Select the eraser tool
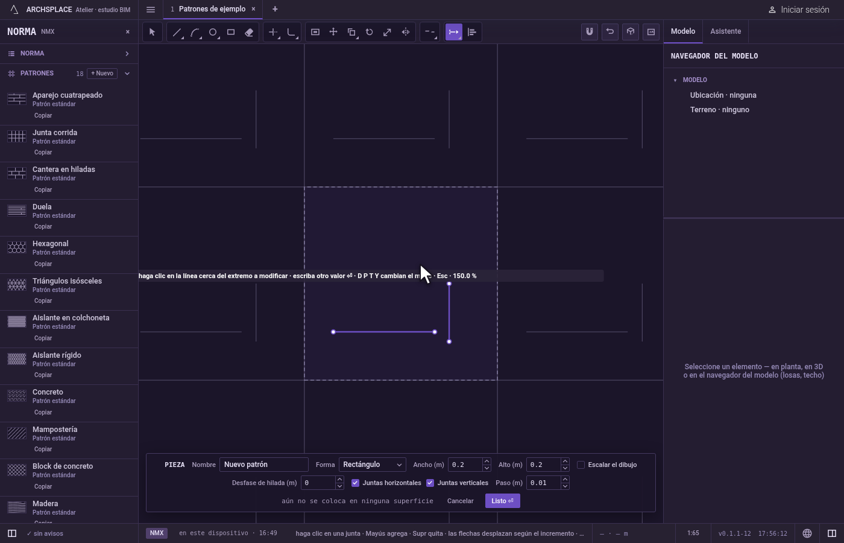 point(249,32)
